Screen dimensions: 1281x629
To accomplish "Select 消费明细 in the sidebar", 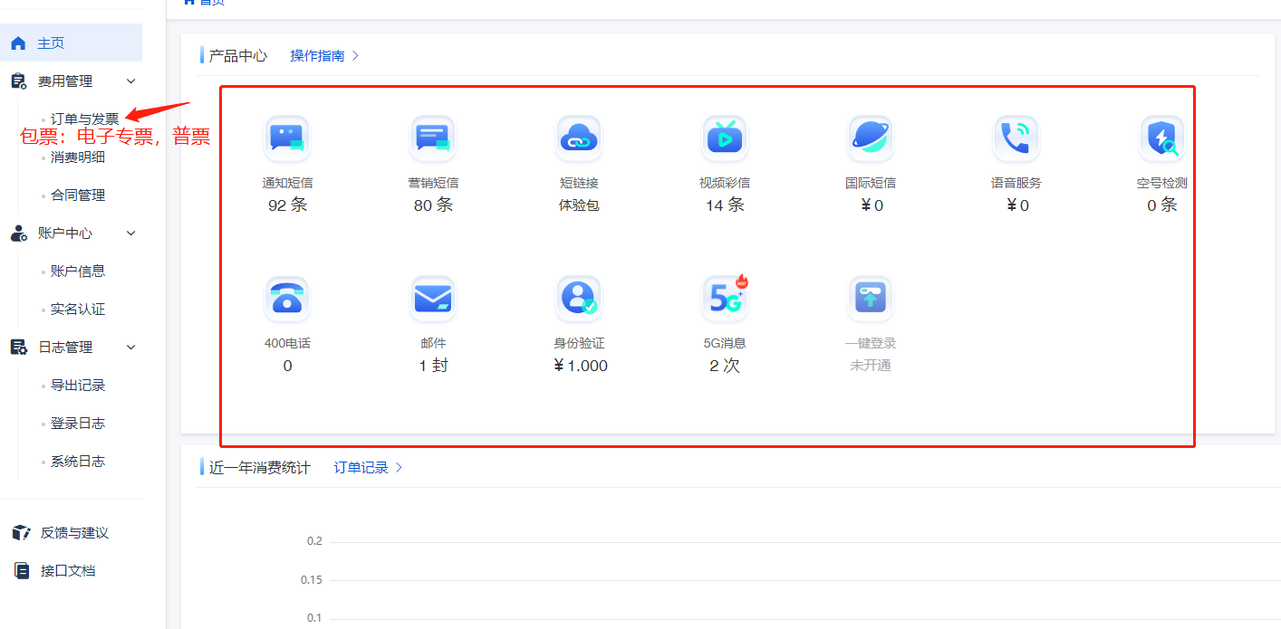I will (x=78, y=157).
